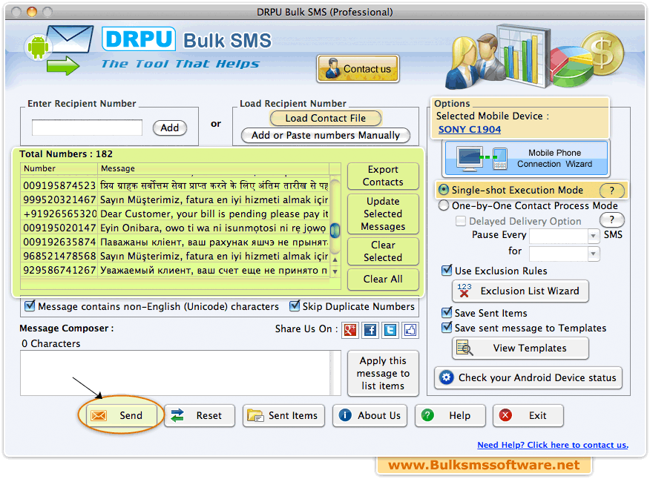Click the Load Contact File button

pos(325,118)
